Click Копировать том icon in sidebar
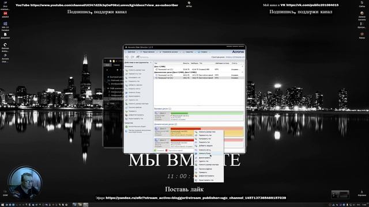 (126, 78)
